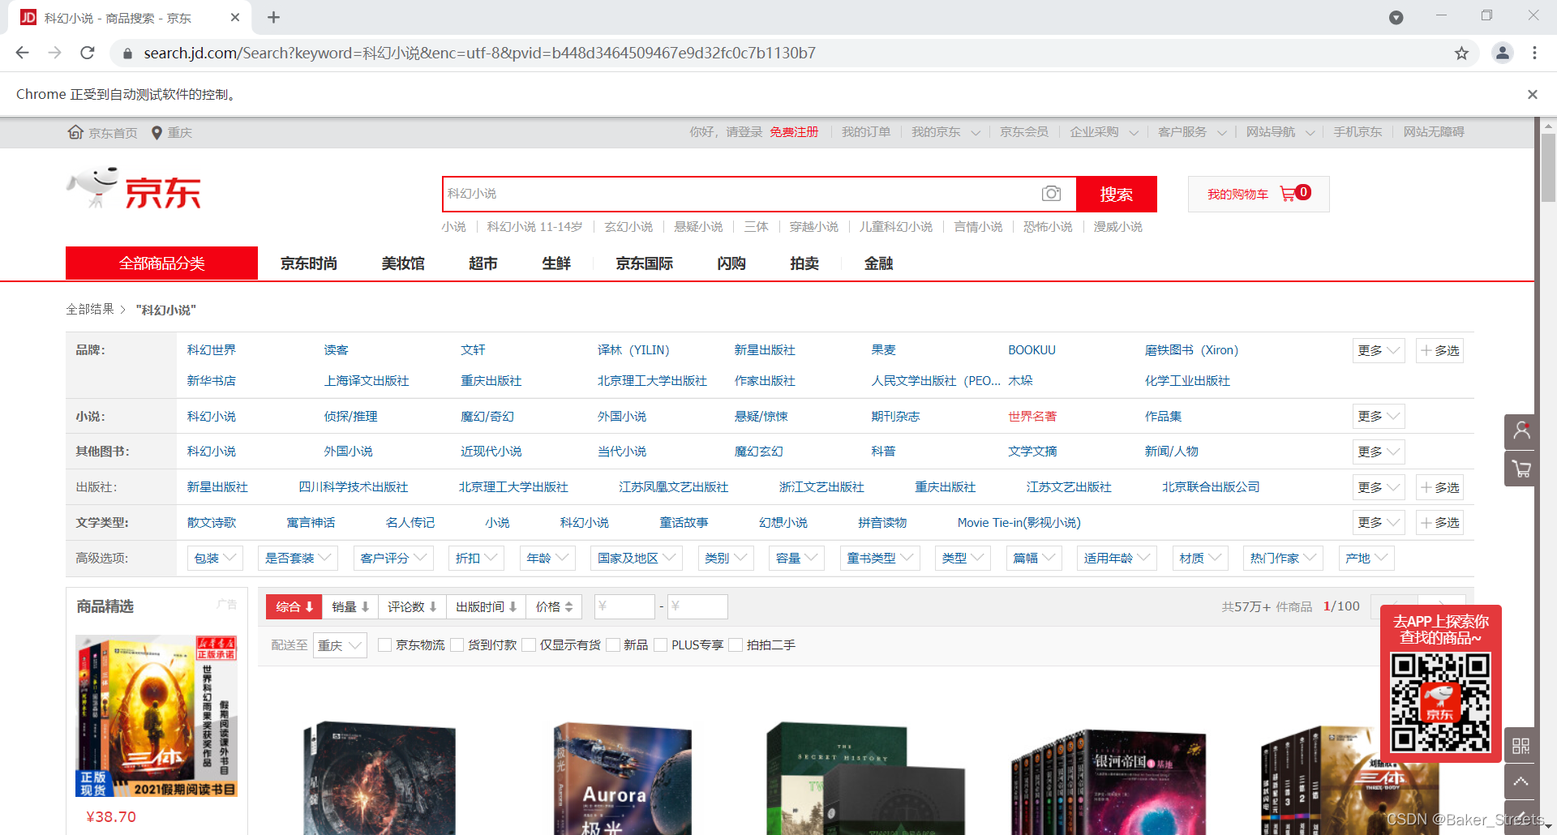Open 我的订单 link
The width and height of the screenshot is (1557, 835).
coord(866,132)
